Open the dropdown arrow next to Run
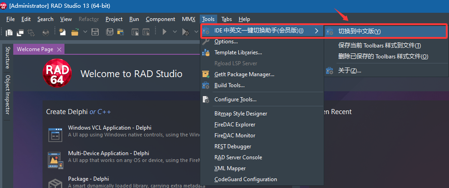Image resolution: width=449 pixels, height=188 pixels. click(174, 32)
